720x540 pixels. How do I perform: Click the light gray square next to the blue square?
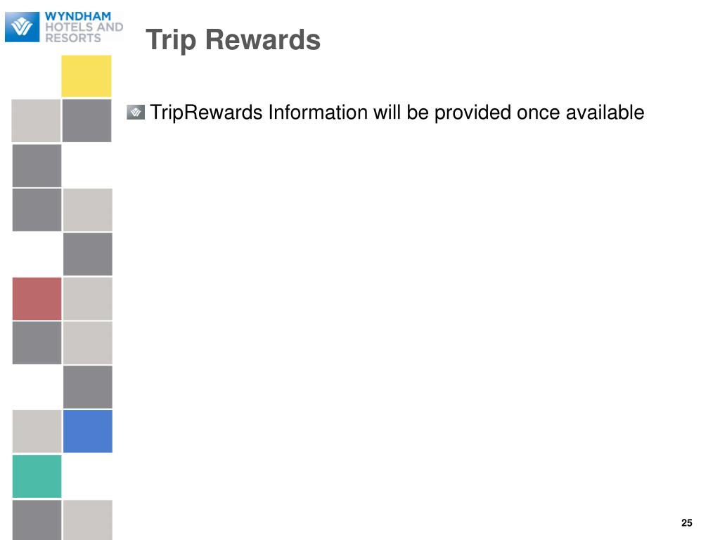[x=37, y=431]
